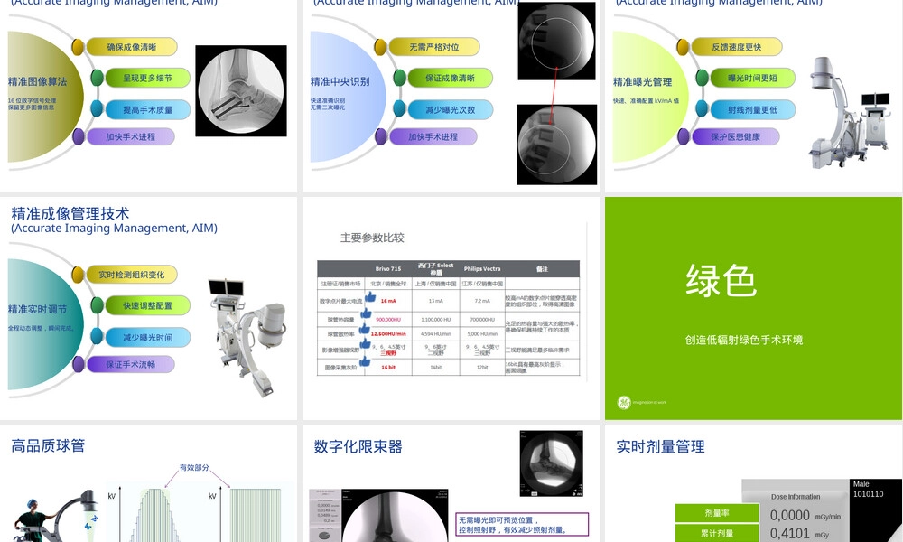Click the GE logo on the green slide
Image resolution: width=903 pixels, height=542 pixels.
(624, 402)
